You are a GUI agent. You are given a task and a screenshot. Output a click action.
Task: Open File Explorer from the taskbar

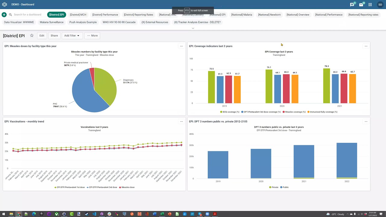pyautogui.click(x=11, y=214)
